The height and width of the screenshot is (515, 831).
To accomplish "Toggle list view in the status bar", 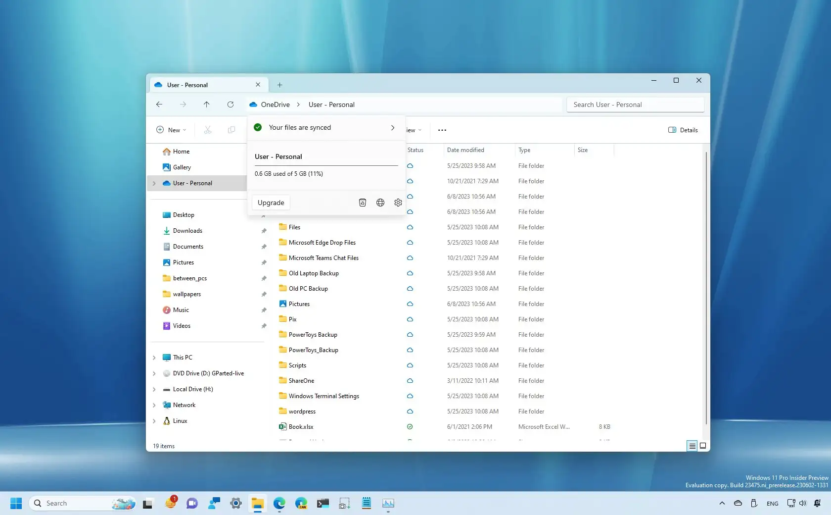I will click(x=692, y=446).
